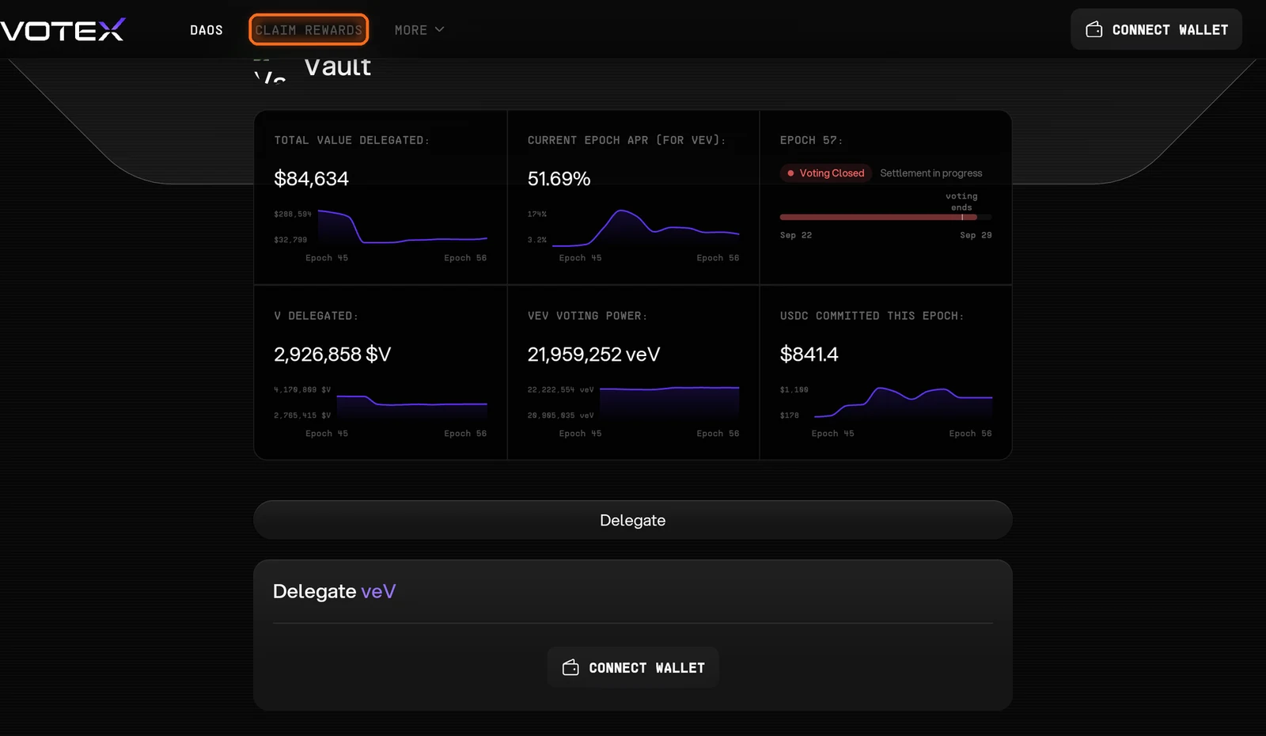1266x736 pixels.
Task: Click the Epoch 57 voting progress bar
Action: 885,217
